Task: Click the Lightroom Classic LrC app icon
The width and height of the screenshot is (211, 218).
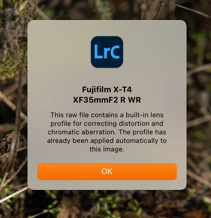Action: (107, 52)
